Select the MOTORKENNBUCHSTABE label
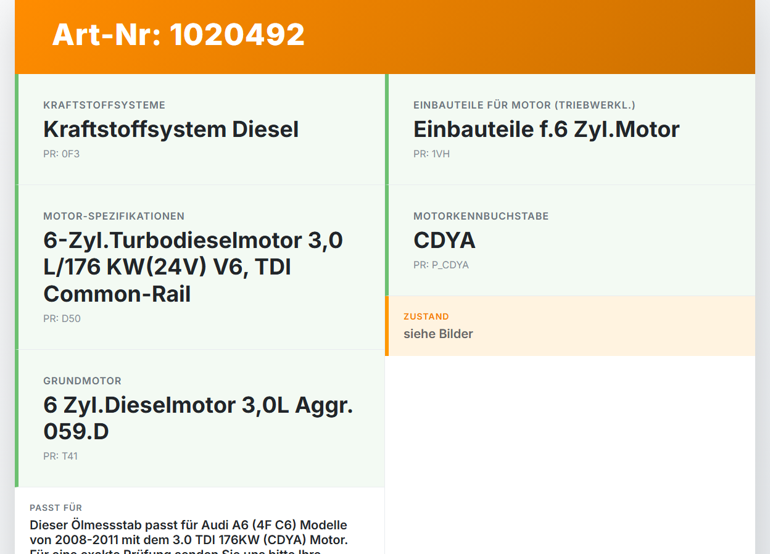 point(481,217)
